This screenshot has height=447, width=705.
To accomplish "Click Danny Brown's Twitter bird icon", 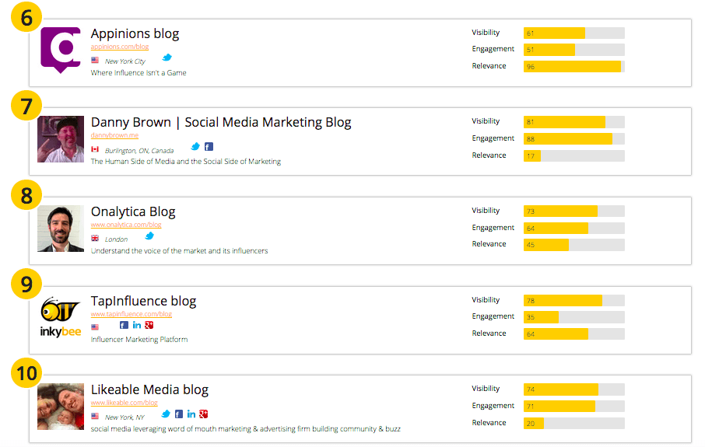I will 195,146.
